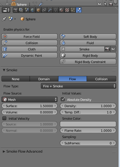Enable Fluid physics
The width and height of the screenshot is (120, 167).
(x=88, y=43)
